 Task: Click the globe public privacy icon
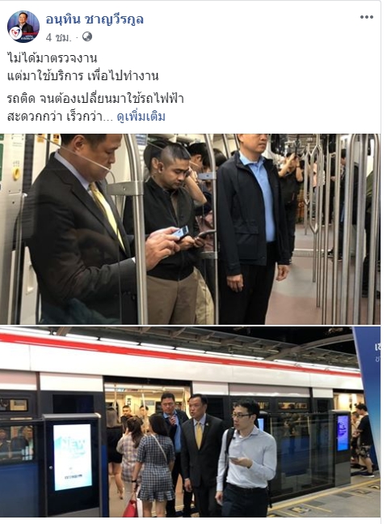coord(87,36)
